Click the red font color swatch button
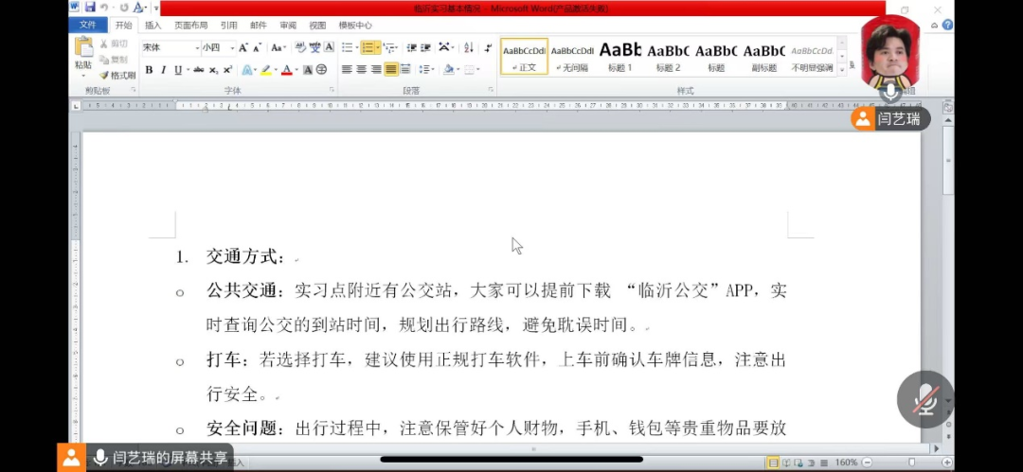Image resolution: width=1023 pixels, height=472 pixels. [x=286, y=70]
